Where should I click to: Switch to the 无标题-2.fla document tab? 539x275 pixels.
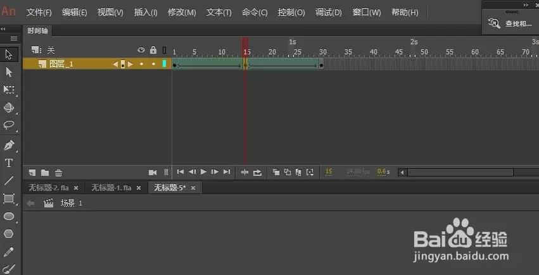49,188
